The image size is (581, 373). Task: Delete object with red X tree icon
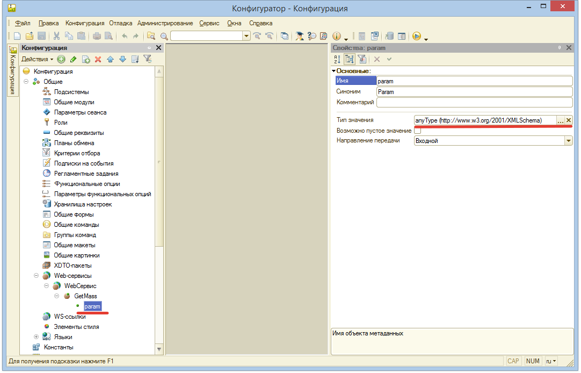point(98,59)
